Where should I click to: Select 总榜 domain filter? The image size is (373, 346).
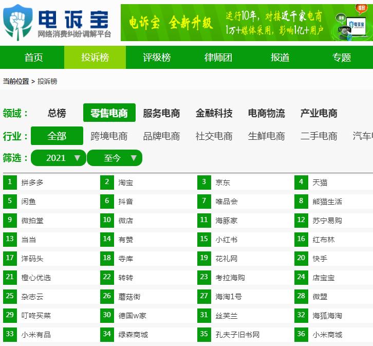click(57, 113)
